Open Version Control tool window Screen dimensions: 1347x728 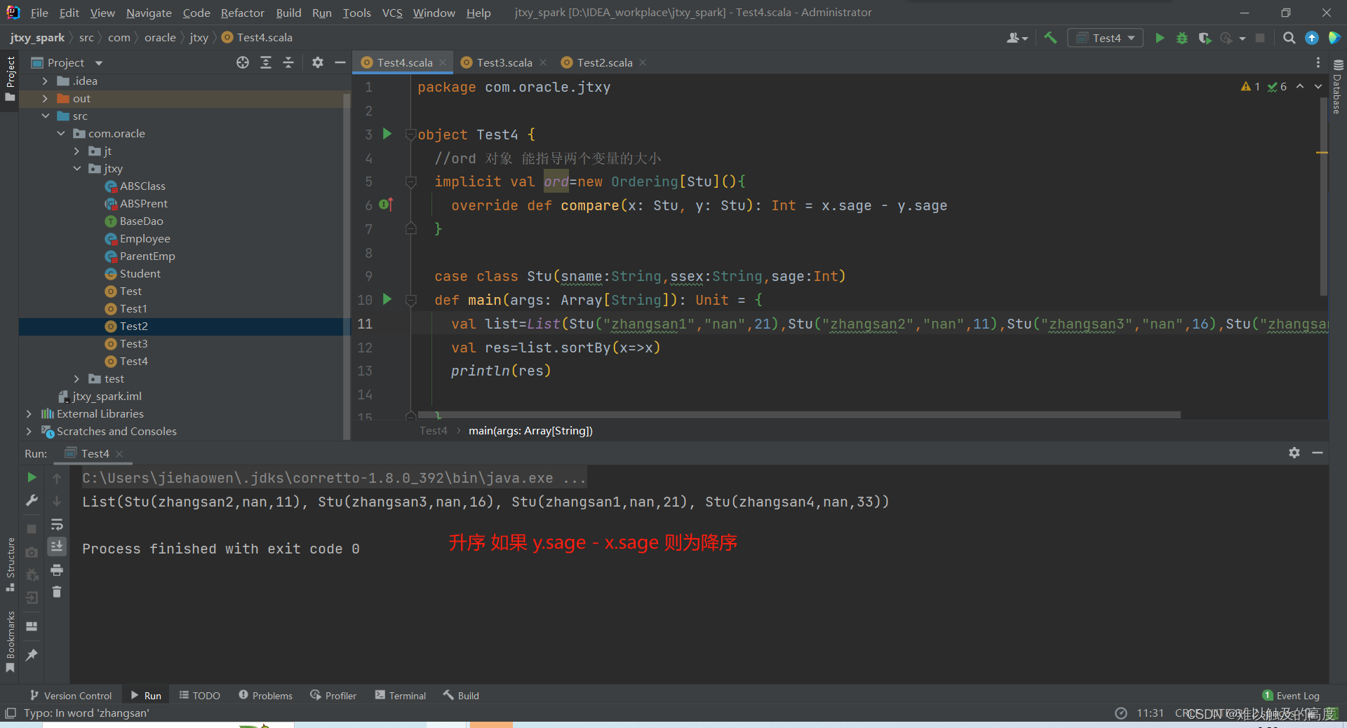tap(71, 695)
